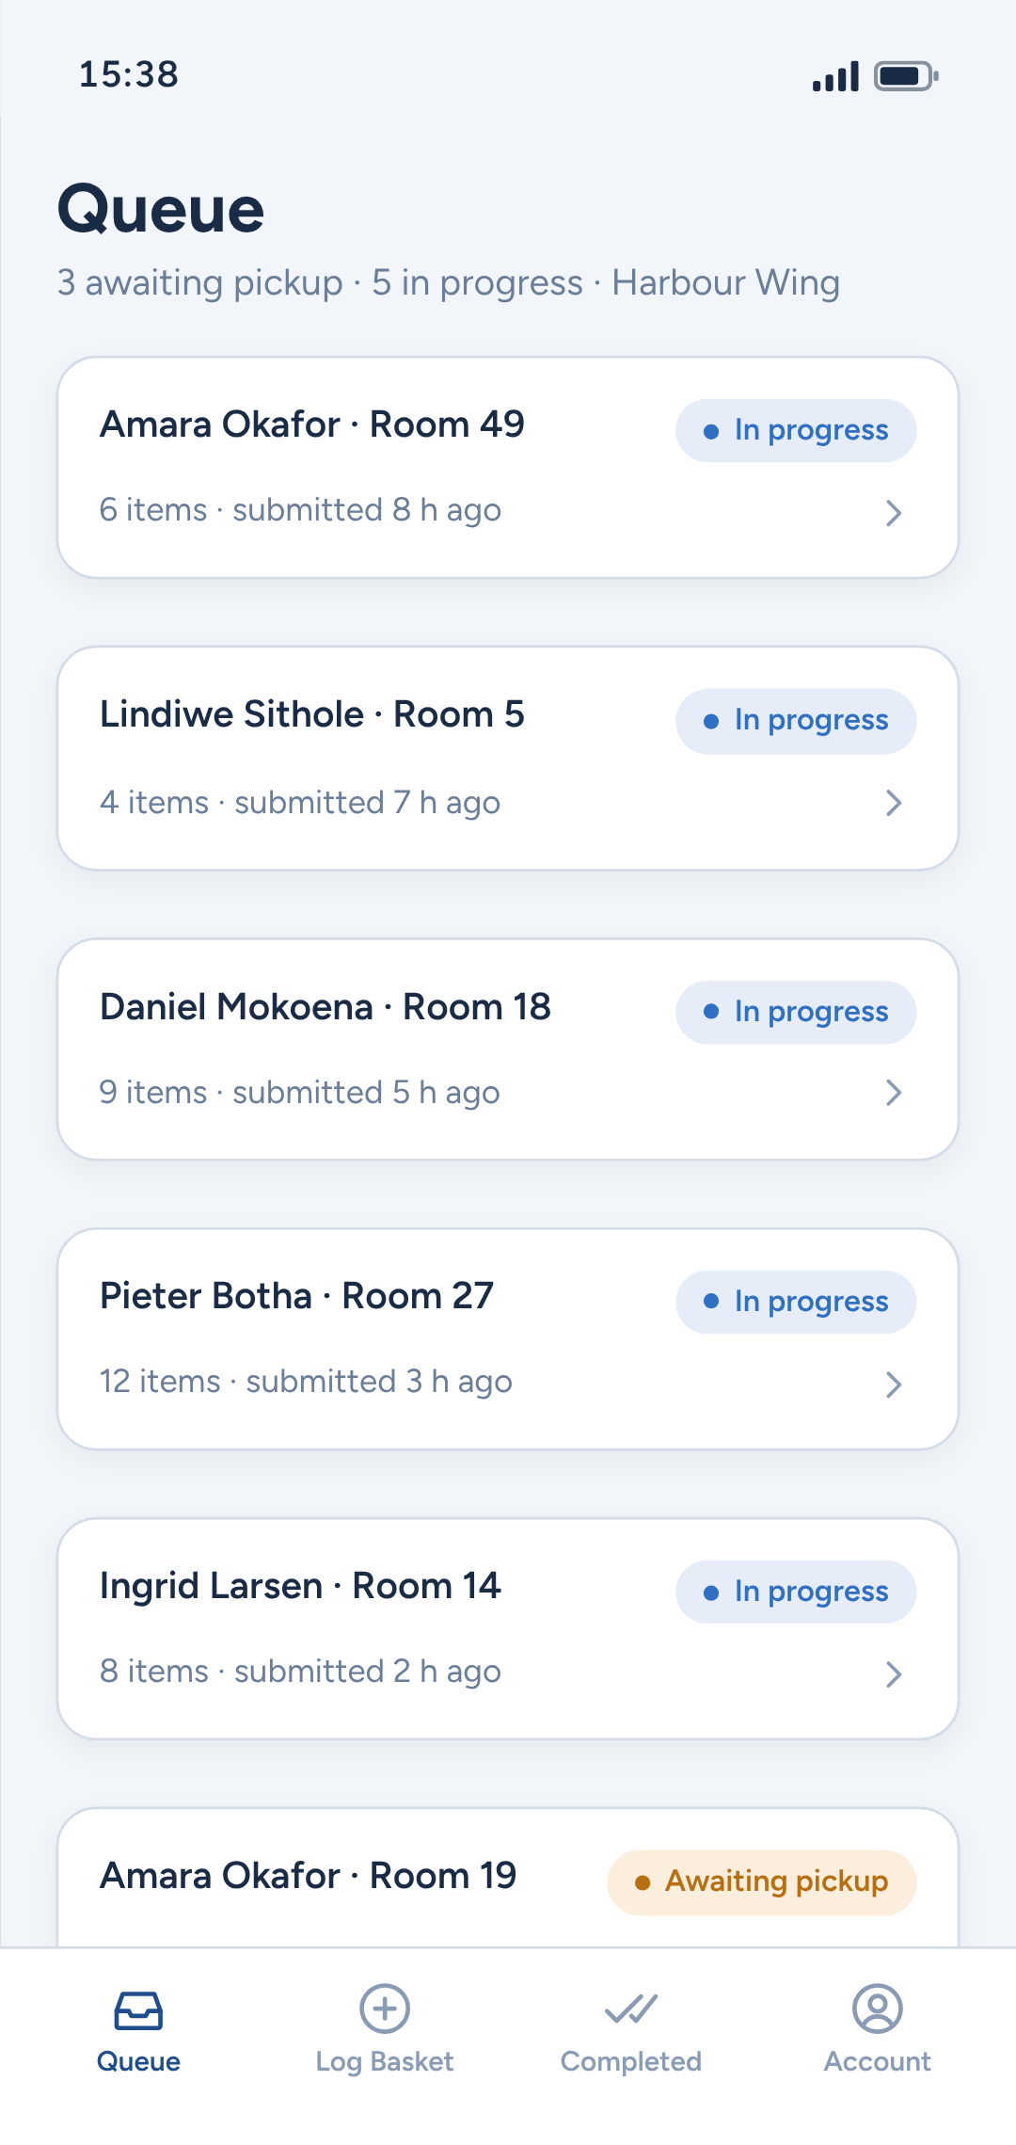This screenshot has height=2145, width=1016.
Task: Select In progress status on Room 27 card
Action: click(x=796, y=1302)
